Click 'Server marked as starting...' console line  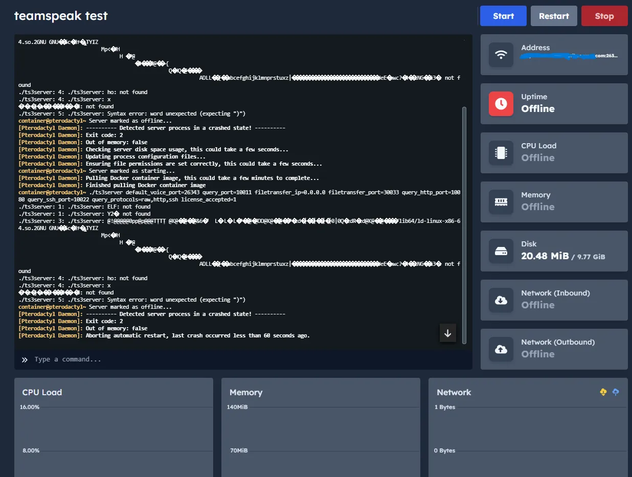(x=97, y=171)
